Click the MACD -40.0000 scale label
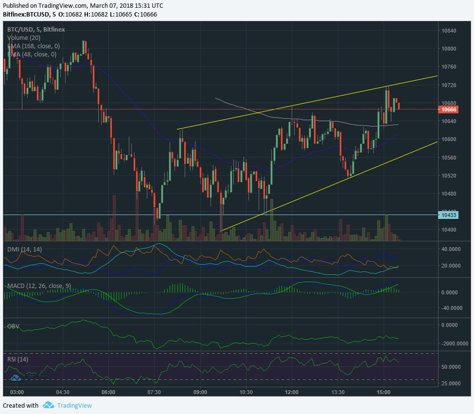Screen dimensions: 474x414 [452, 308]
